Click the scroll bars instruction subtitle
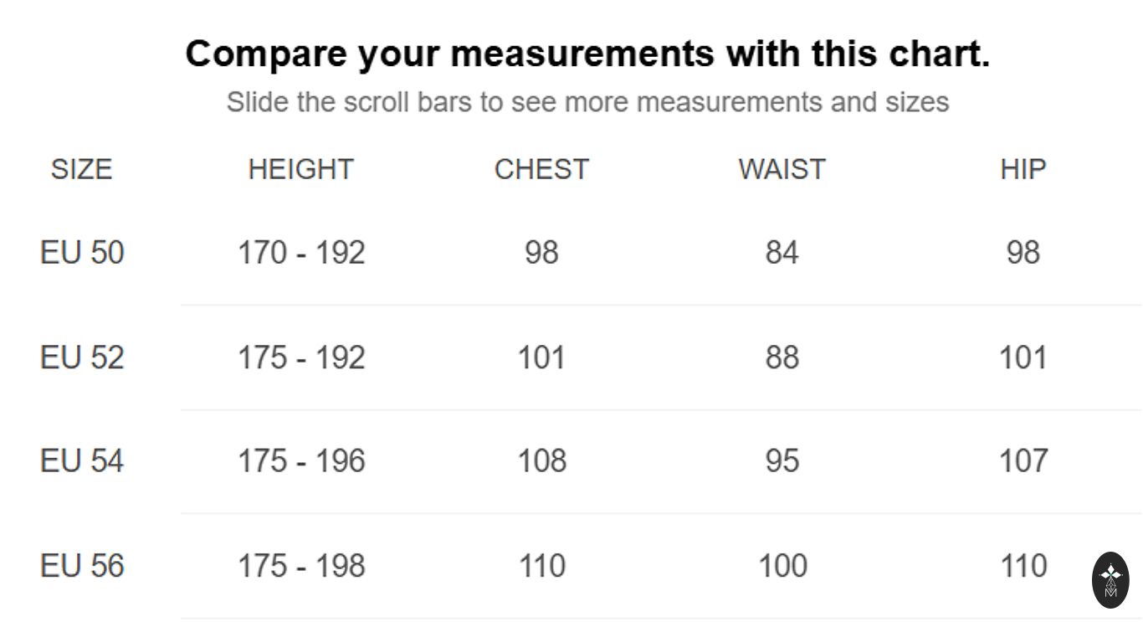The image size is (1143, 622). pyautogui.click(x=587, y=102)
